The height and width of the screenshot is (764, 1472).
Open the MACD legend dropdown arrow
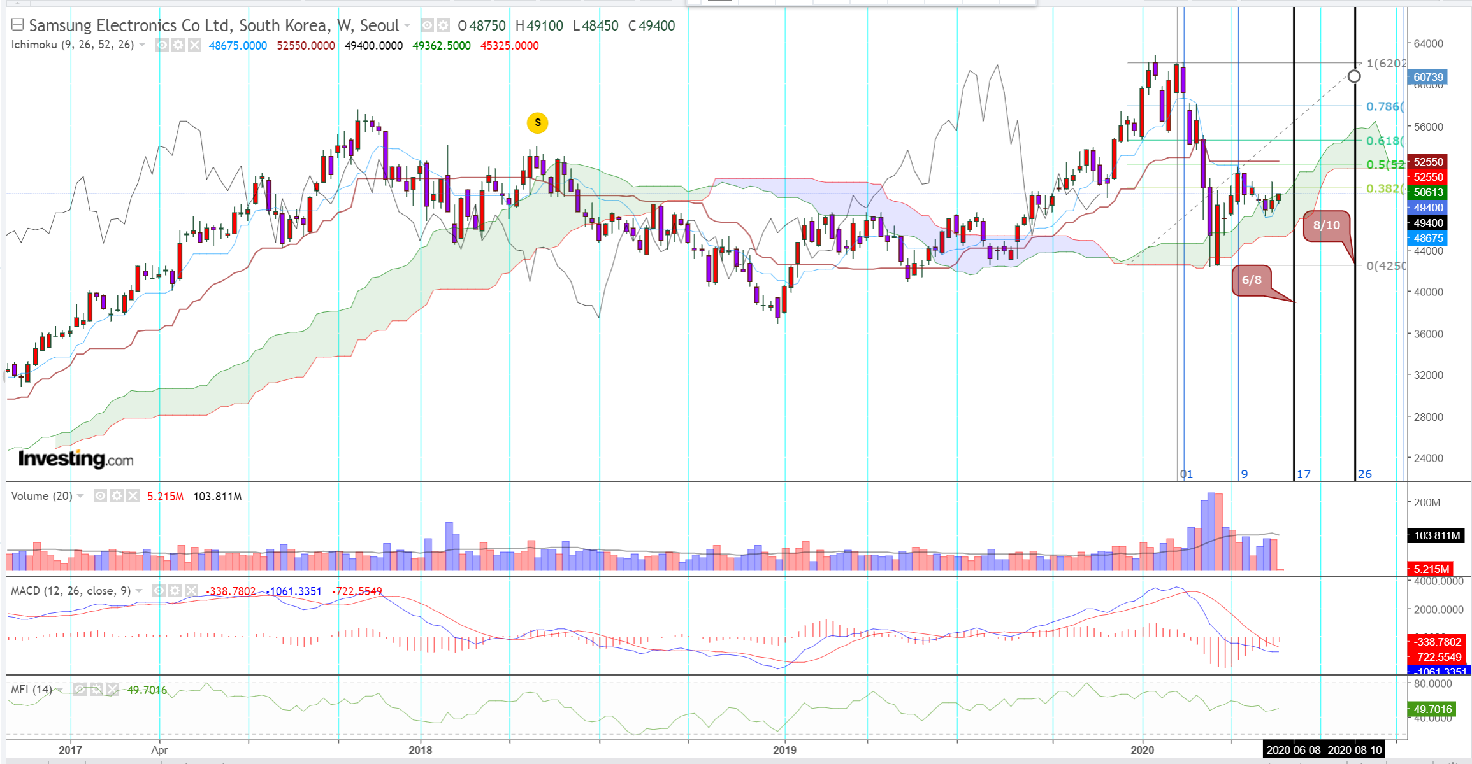[139, 591]
